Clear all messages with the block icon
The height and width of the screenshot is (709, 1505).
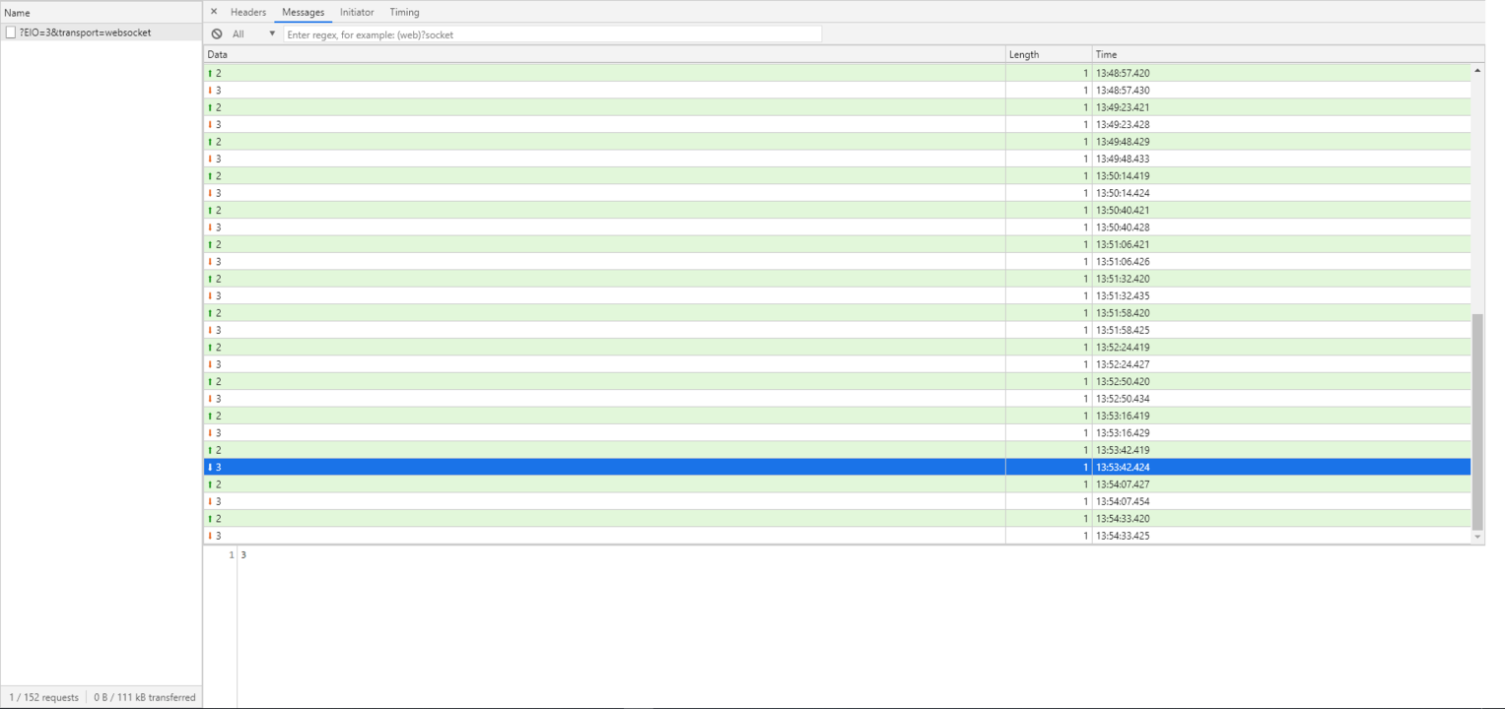pyautogui.click(x=217, y=33)
